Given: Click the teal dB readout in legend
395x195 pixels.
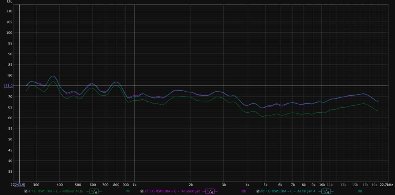Looking at the screenshot, I should 360,191.
